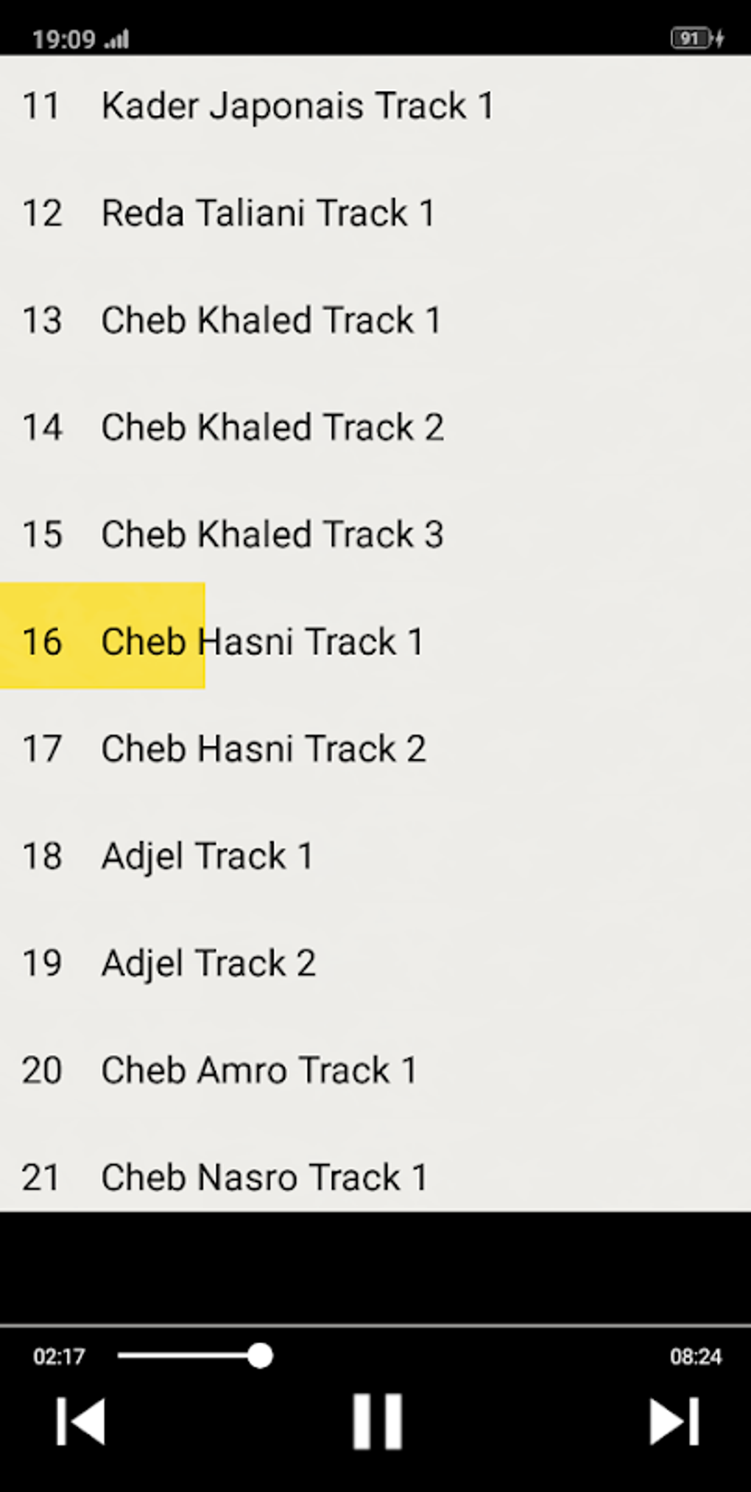The image size is (751, 1492).
Task: Select Cheb Amro Track 1
Action: point(259,1071)
